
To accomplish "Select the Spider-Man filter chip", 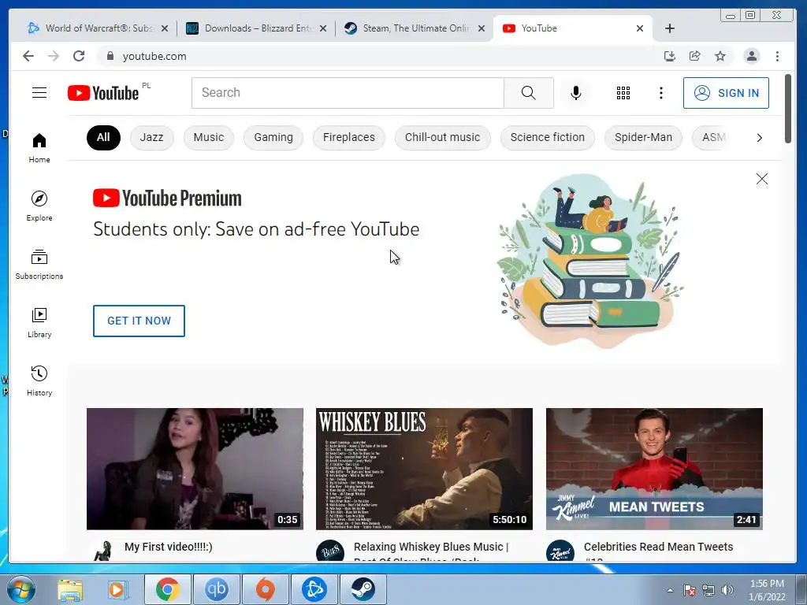I will click(643, 137).
